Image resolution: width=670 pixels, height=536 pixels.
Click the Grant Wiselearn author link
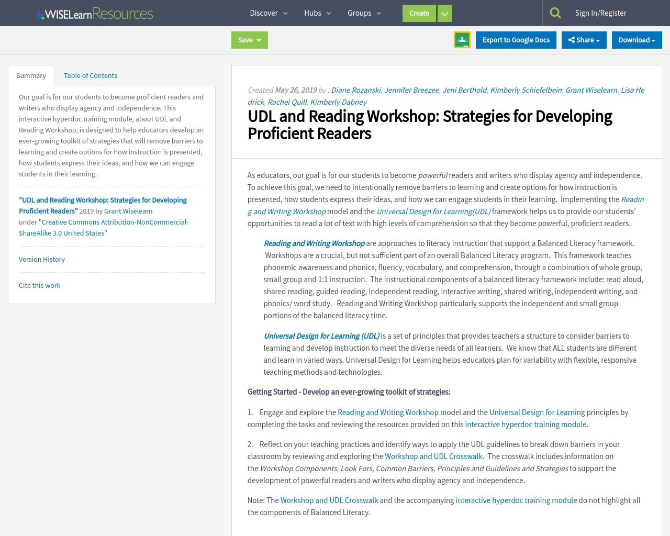tap(591, 89)
